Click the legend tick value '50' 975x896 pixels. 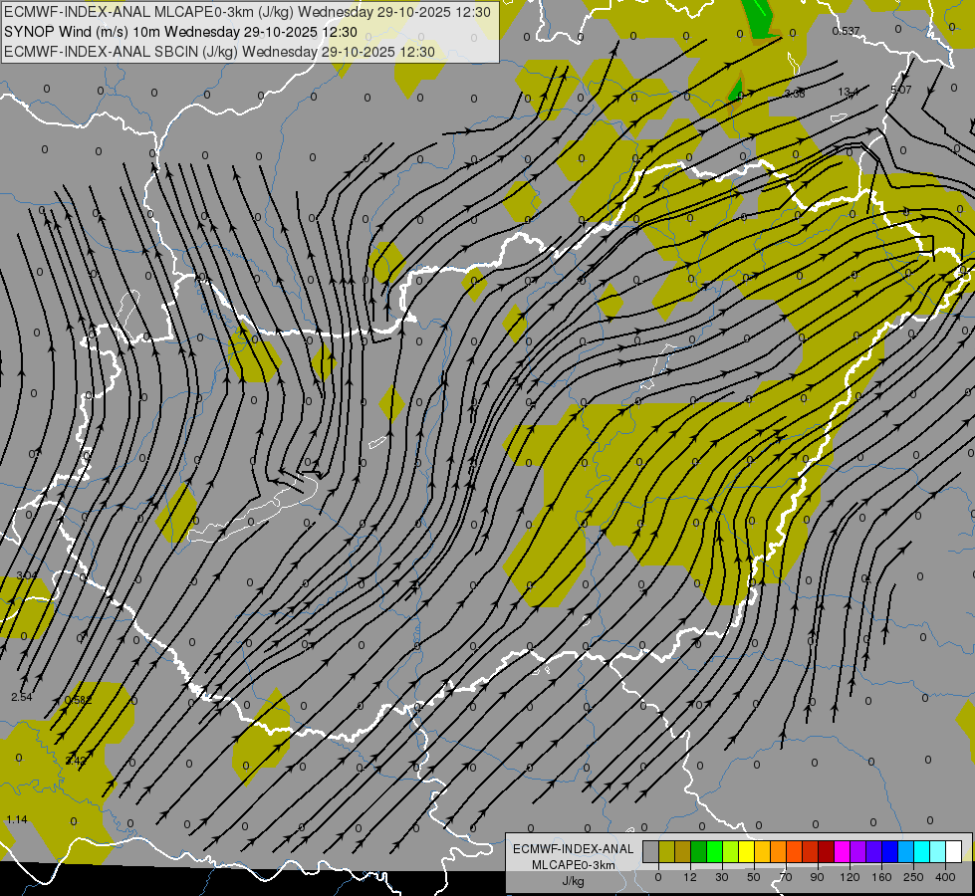(x=754, y=877)
